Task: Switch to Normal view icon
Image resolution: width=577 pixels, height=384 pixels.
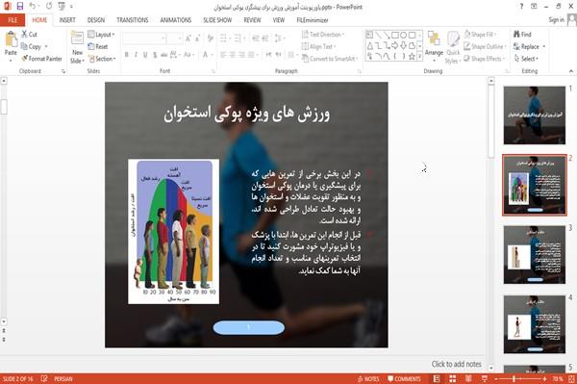Action: tap(437, 379)
